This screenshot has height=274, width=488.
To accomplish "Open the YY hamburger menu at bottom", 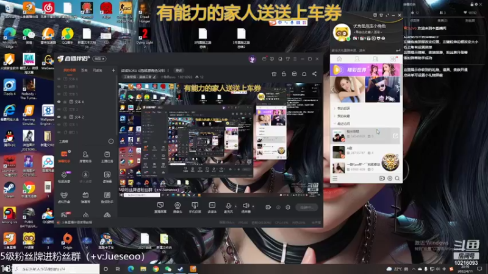I will point(335,178).
